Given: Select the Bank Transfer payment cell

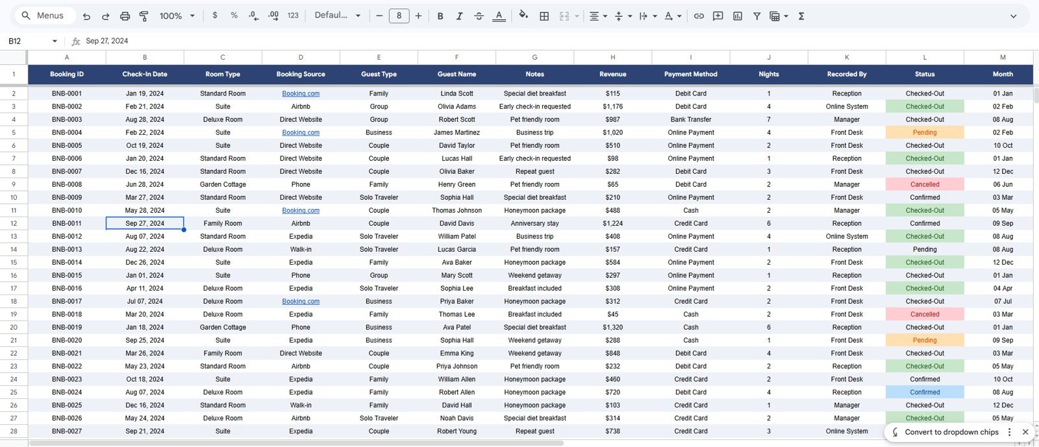Looking at the screenshot, I should (691, 119).
